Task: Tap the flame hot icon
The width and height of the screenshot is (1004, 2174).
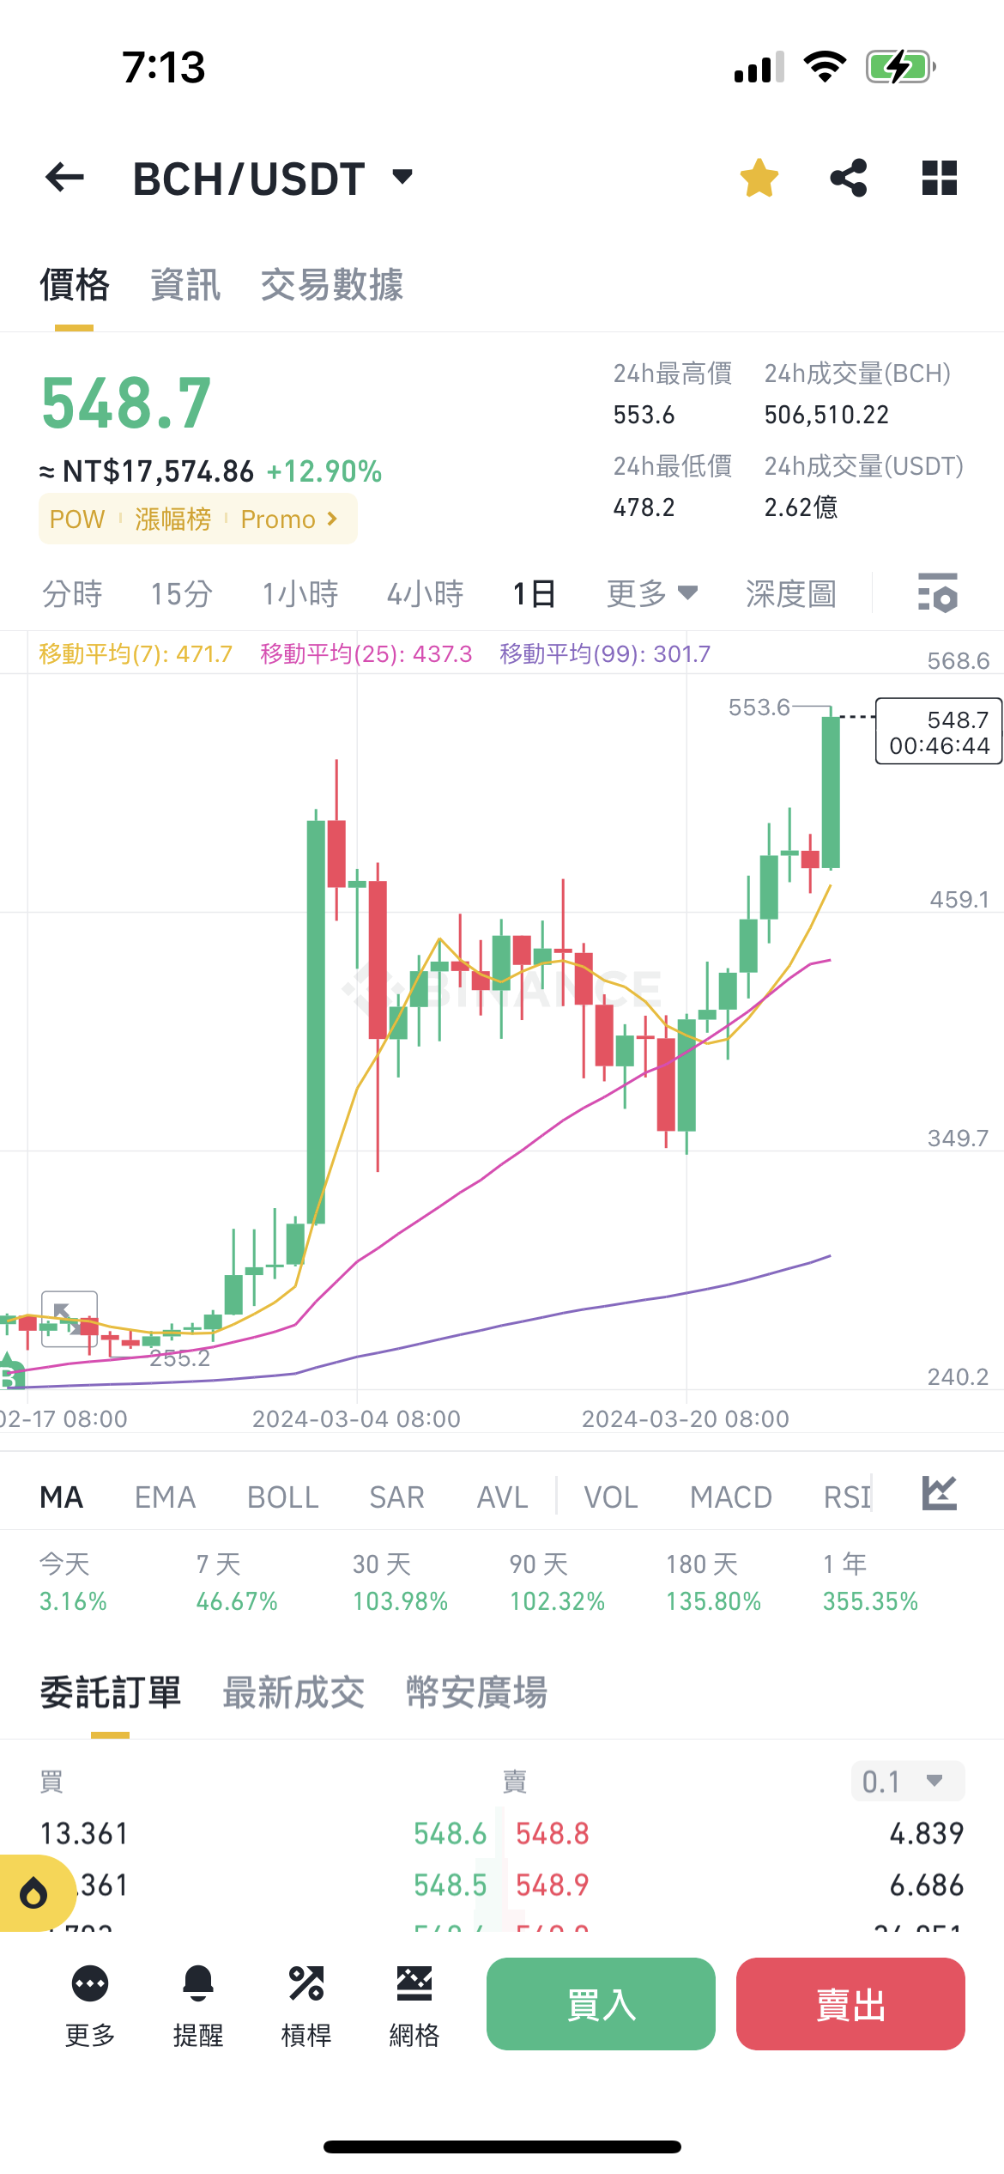Action: (x=34, y=1892)
